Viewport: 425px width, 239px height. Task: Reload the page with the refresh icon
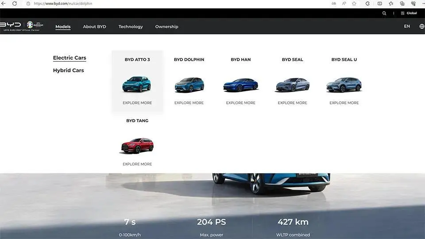pyautogui.click(x=15, y=4)
